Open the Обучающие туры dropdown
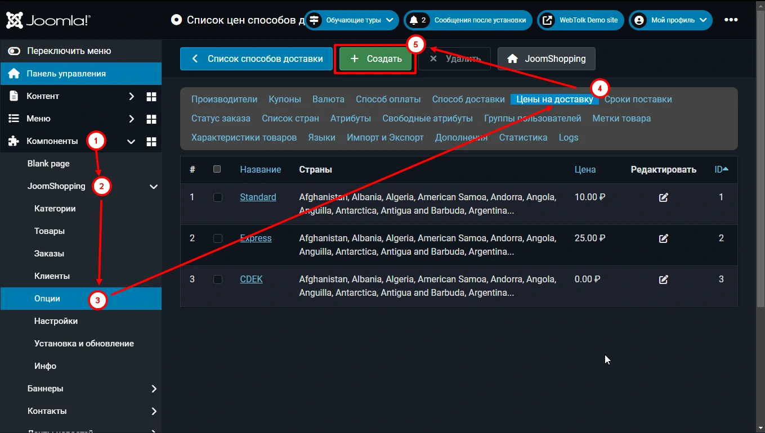 click(x=352, y=20)
